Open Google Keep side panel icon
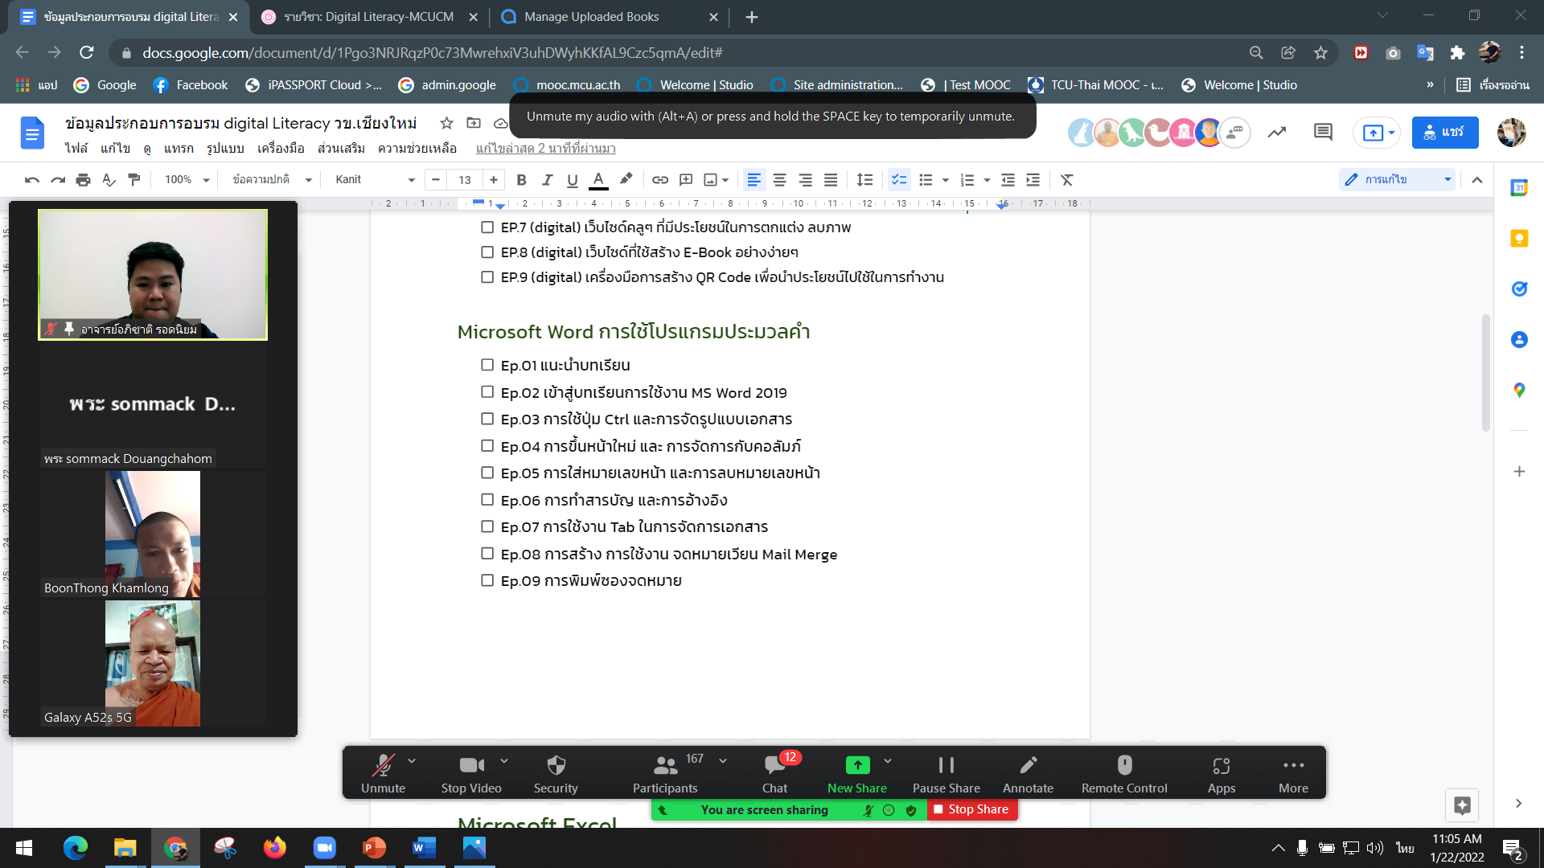Image resolution: width=1544 pixels, height=868 pixels. [x=1519, y=239]
